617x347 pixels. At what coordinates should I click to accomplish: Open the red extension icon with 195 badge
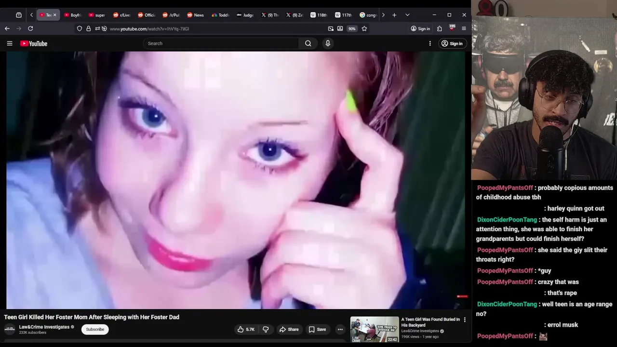pos(452,28)
